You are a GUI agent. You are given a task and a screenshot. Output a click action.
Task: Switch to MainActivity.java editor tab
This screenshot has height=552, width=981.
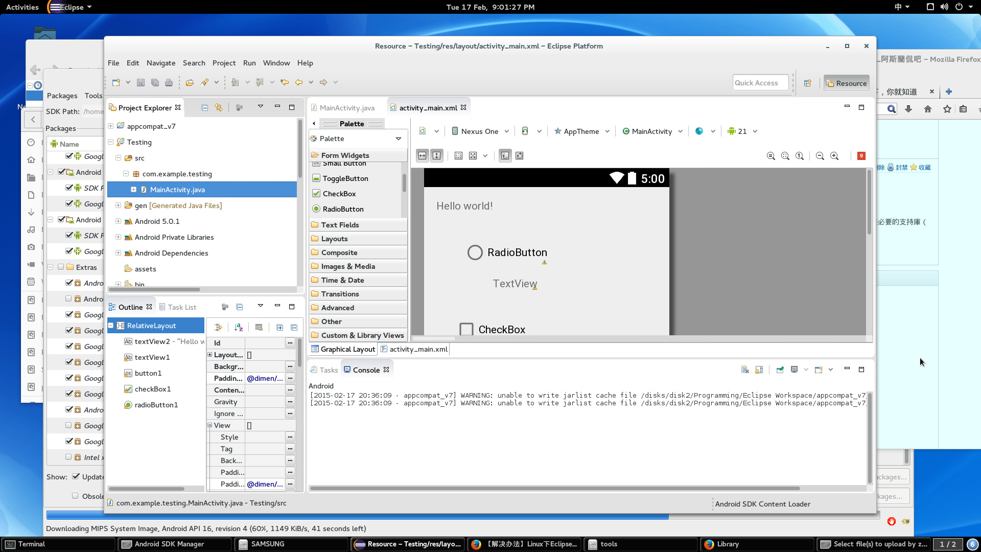coord(343,108)
